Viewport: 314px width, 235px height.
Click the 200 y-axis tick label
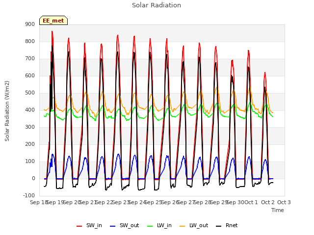click(30, 144)
